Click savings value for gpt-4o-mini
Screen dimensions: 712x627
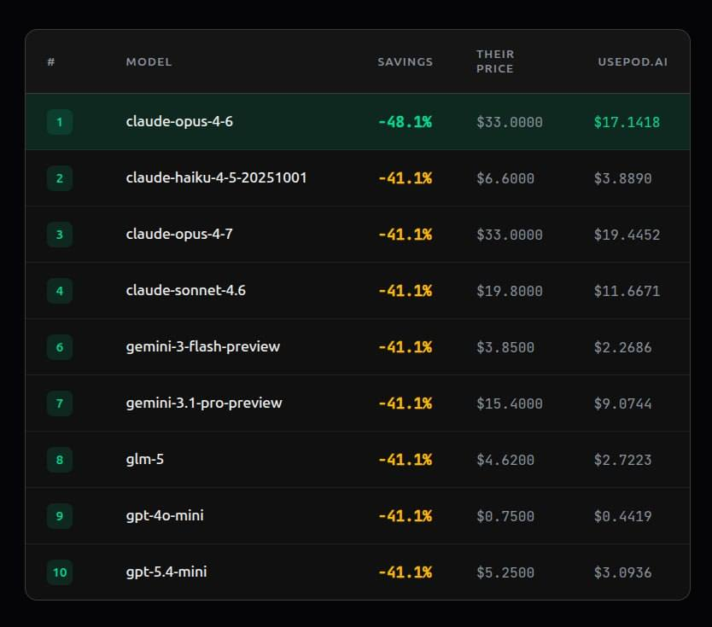coord(405,516)
